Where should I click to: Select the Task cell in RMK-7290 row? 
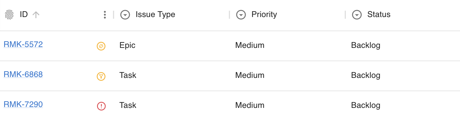(x=128, y=105)
